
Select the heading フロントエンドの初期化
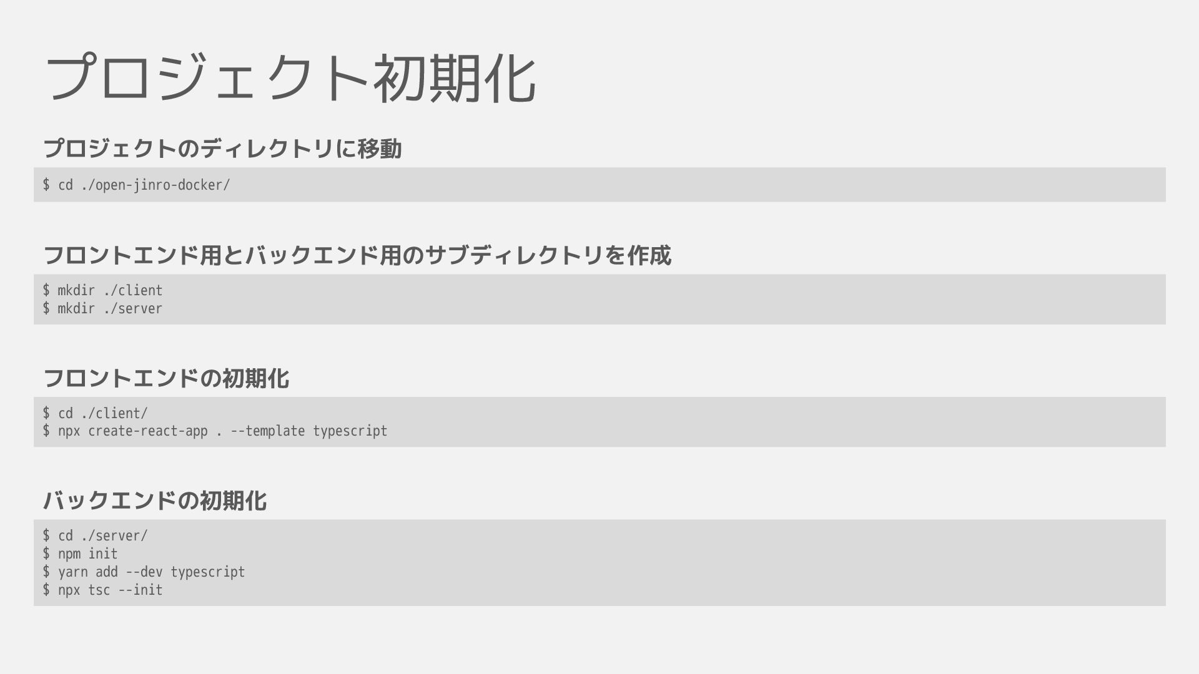point(166,378)
